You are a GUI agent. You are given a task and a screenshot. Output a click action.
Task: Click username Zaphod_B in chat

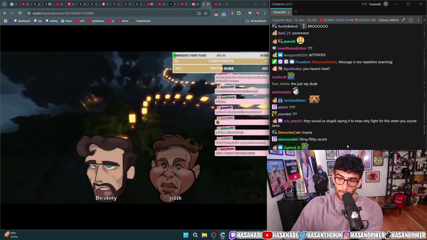click(x=292, y=147)
